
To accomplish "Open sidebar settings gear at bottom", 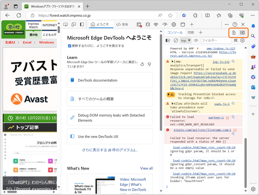I will tap(253, 189).
